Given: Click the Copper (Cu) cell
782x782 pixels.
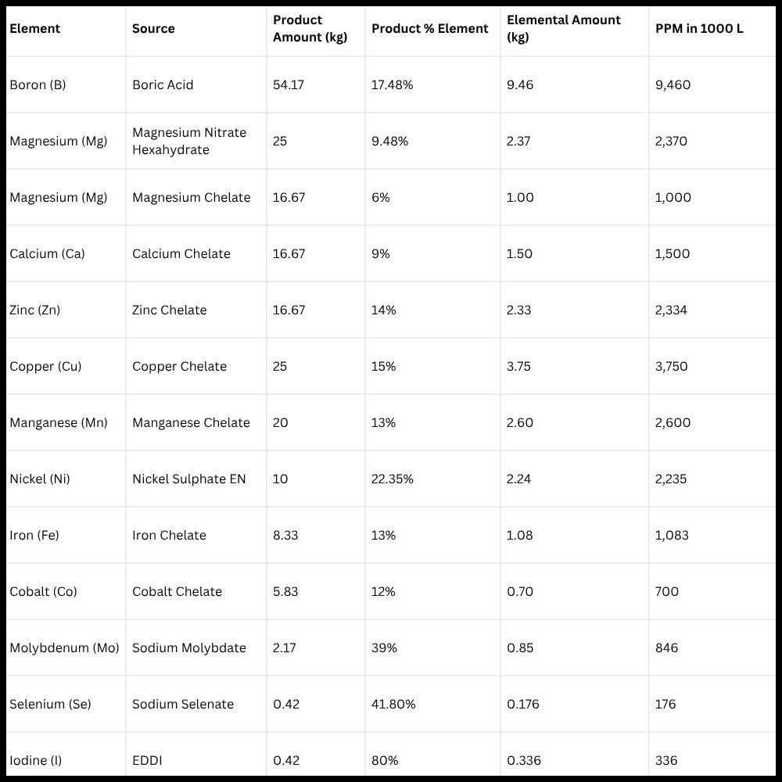Looking at the screenshot, I should 45,367.
